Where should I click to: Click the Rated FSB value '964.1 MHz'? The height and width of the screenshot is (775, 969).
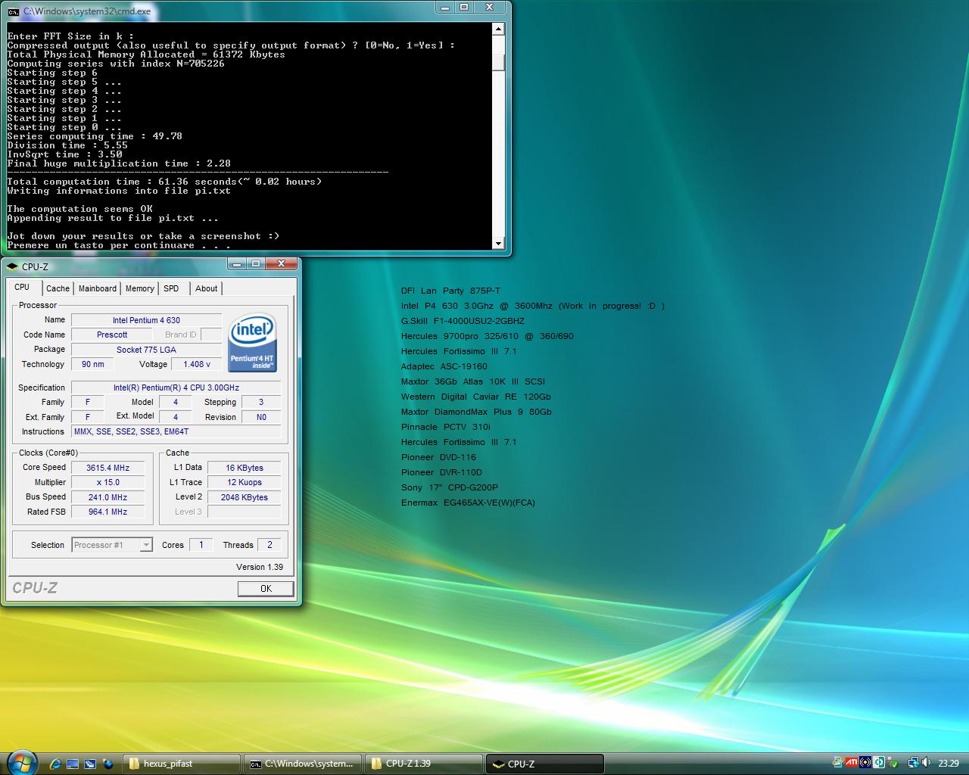[108, 512]
